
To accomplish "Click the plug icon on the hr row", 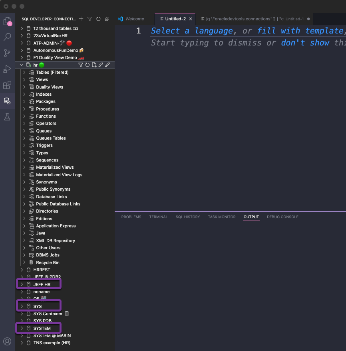I will tap(101, 65).
